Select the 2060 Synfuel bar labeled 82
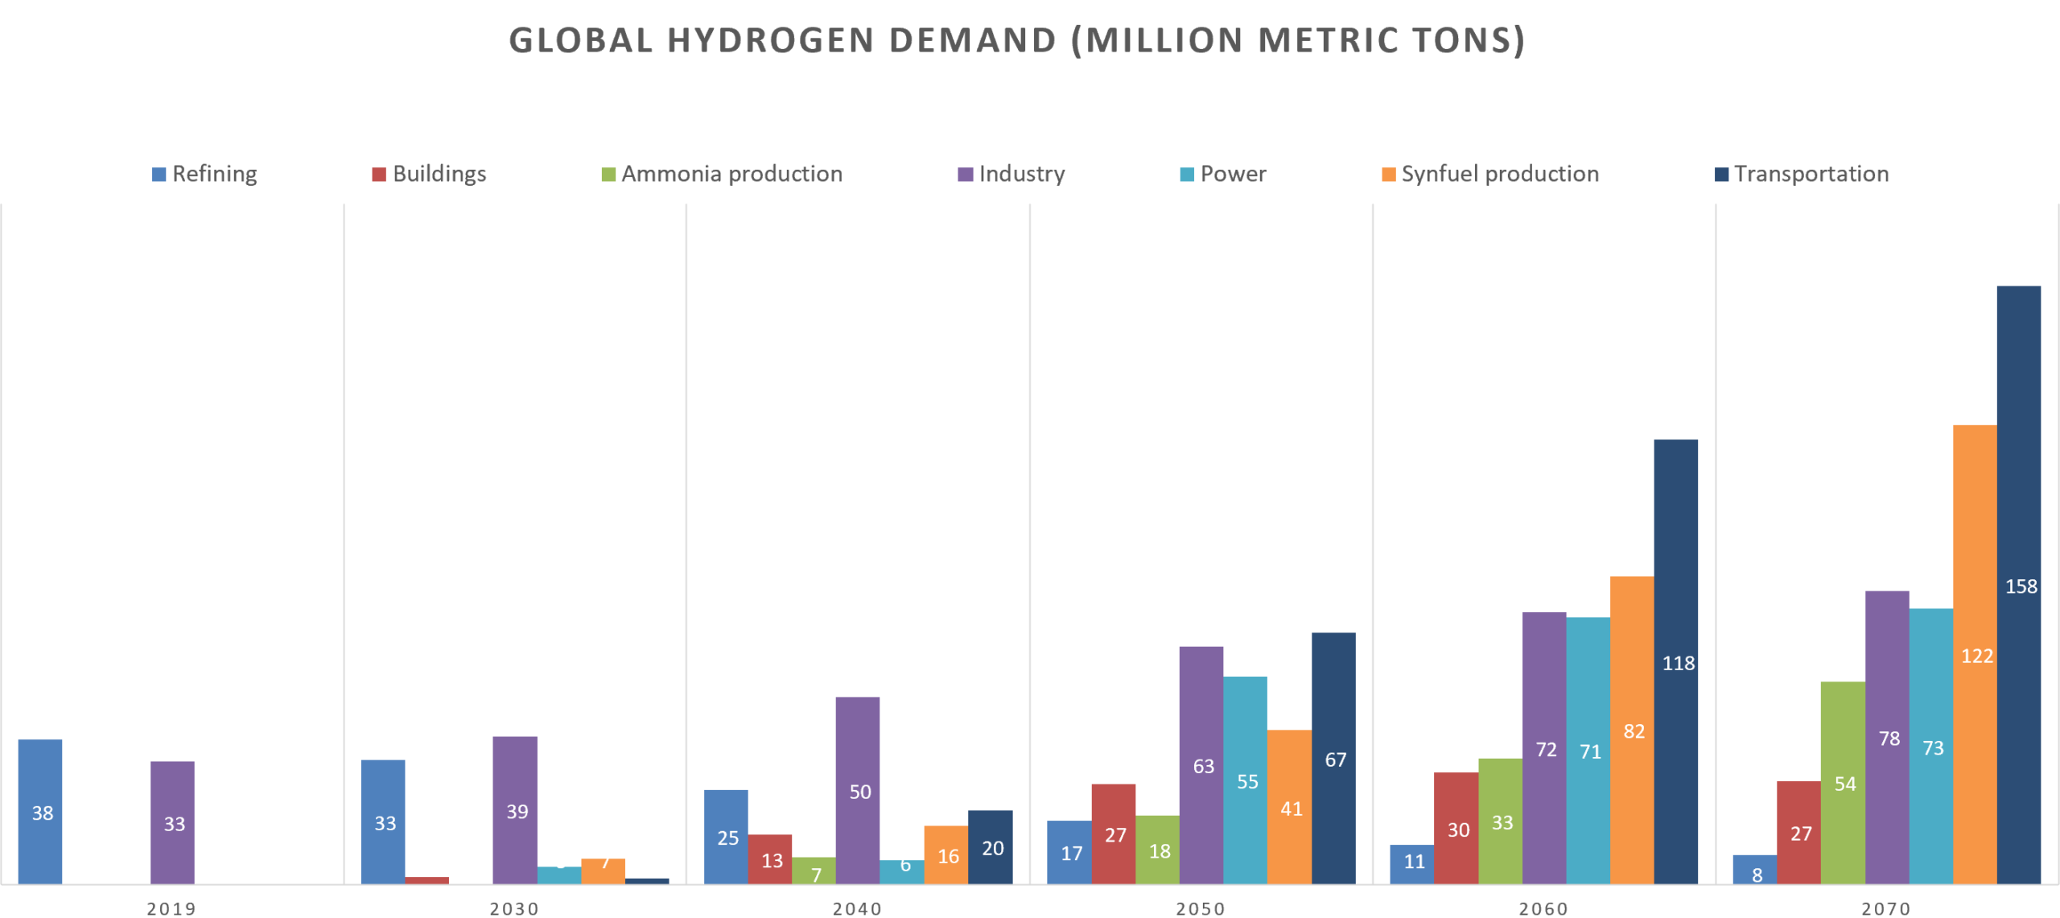The width and height of the screenshot is (2060, 918). 1632,730
